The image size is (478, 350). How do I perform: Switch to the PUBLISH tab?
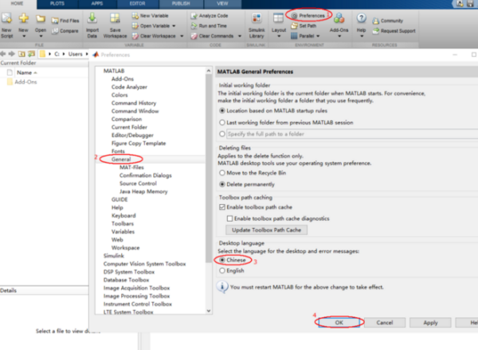(181, 4)
